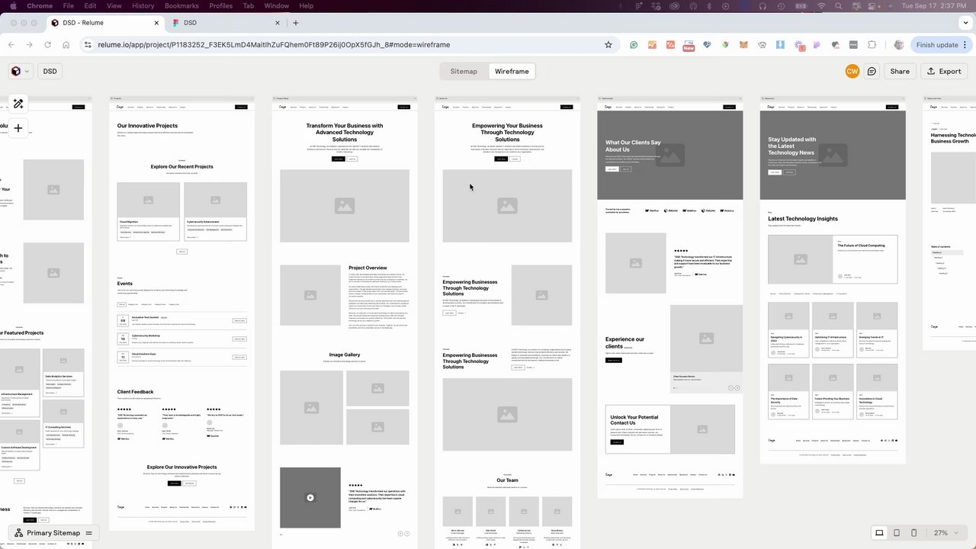
Task: Open the blue download arrow extension
Action: click(780, 45)
